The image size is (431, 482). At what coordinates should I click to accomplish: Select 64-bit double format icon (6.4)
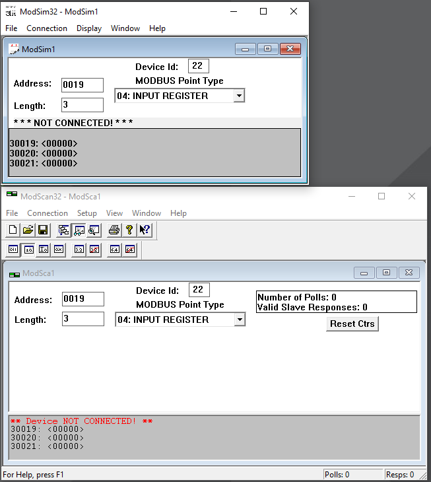115,250
